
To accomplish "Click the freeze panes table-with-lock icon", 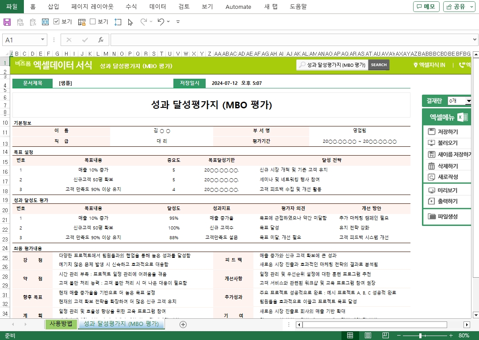I will (x=82, y=22).
